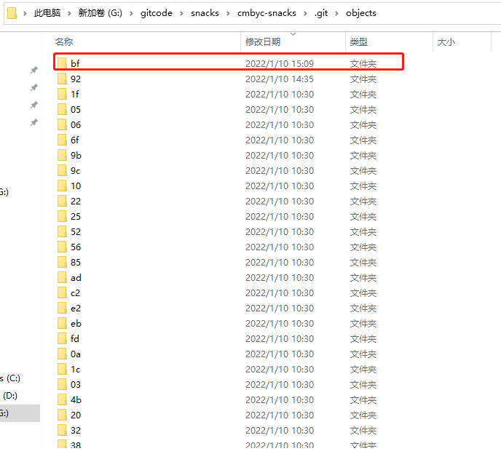Click 文件夹 type cell in 1f row
The width and height of the screenshot is (501, 454).
[363, 94]
